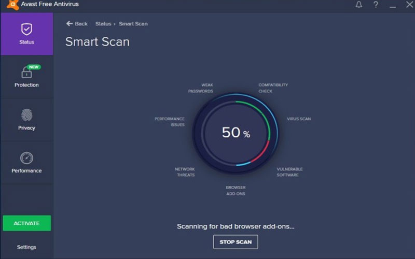Click the NETWORK THREATS label
415x259 pixels.
(x=185, y=172)
